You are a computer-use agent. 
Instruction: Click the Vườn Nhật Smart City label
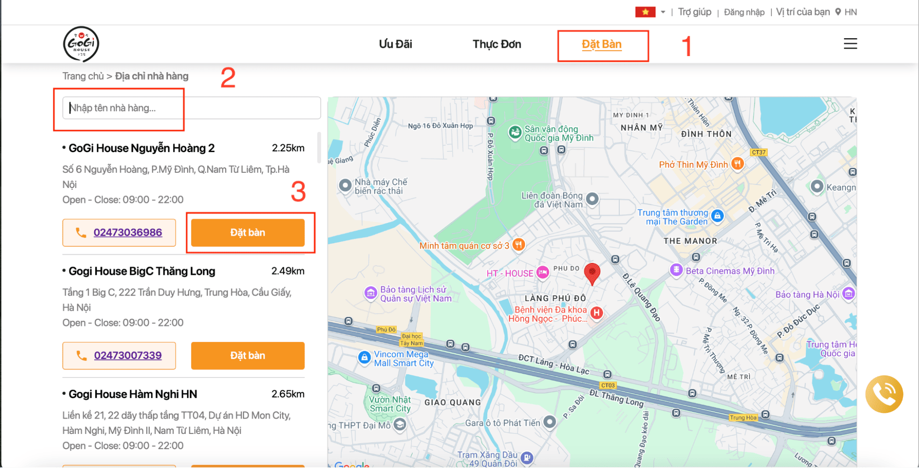390,404
